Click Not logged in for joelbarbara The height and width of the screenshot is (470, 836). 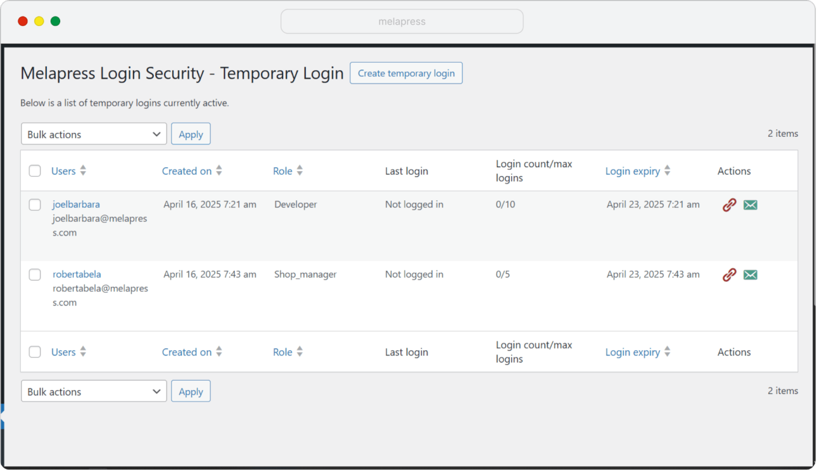414,204
